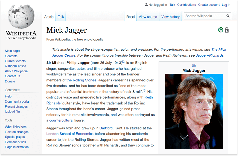
Task: Click the bold 'Sir Michael Philip Jagger' text
Action: click(x=68, y=63)
